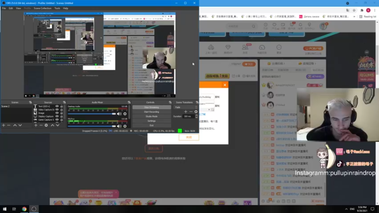The image size is (379, 213).
Task: Add a new scene with the plus icon
Action: pyautogui.click(x=4, y=125)
